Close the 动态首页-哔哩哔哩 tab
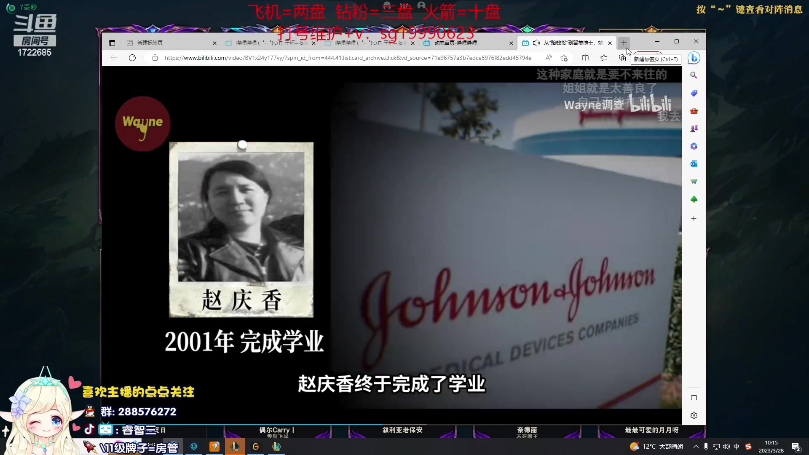Image resolution: width=809 pixels, height=455 pixels. pos(511,43)
